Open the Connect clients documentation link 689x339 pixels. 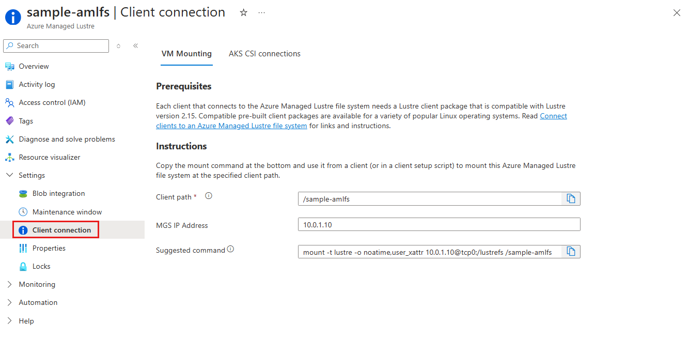click(553, 116)
